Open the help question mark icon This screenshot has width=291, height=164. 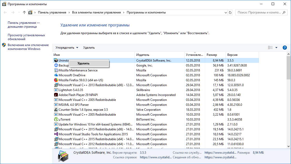[x=285, y=48]
